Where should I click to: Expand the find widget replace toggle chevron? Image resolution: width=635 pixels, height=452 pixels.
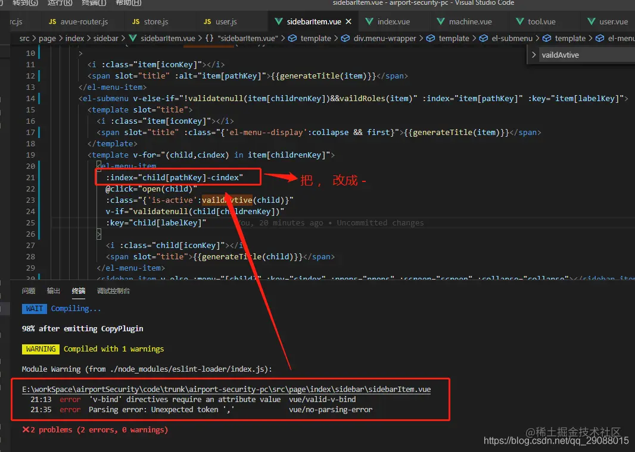click(x=534, y=55)
